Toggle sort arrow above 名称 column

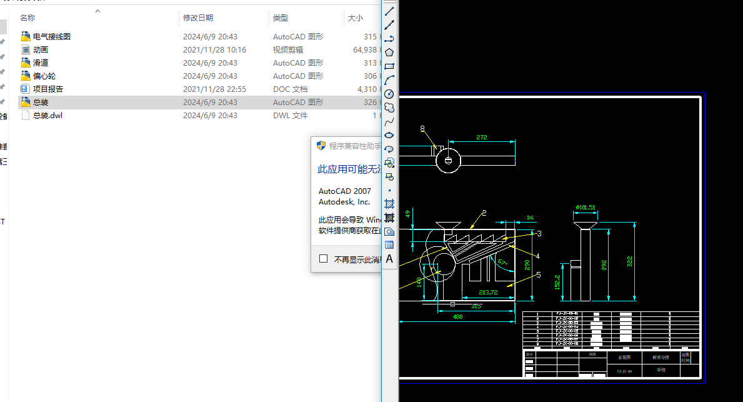pyautogui.click(x=97, y=11)
